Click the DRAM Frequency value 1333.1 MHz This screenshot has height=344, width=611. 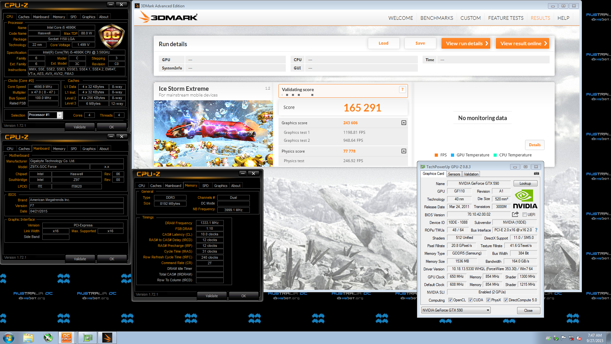pos(210,223)
